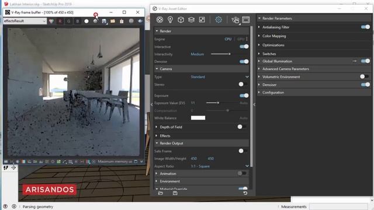The height and width of the screenshot is (210, 374).
Task: Open the Aspect Ratio 1:1 Square dropdown
Action: tap(220, 166)
